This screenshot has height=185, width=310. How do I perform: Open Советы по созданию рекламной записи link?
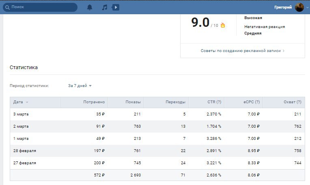242,51
